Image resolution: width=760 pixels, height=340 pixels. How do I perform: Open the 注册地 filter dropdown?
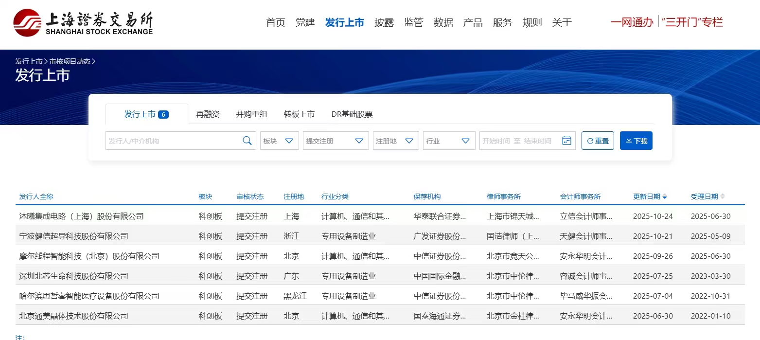[396, 141]
